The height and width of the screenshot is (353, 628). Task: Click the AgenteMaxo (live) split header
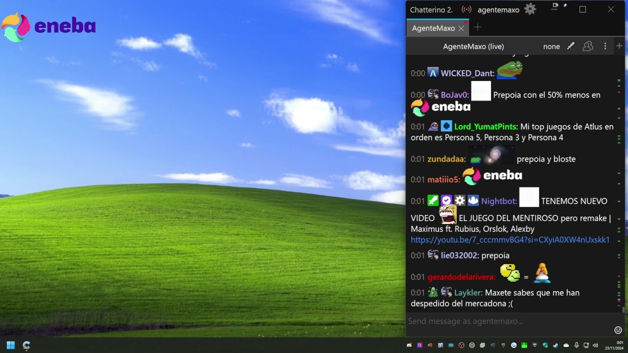tap(473, 46)
